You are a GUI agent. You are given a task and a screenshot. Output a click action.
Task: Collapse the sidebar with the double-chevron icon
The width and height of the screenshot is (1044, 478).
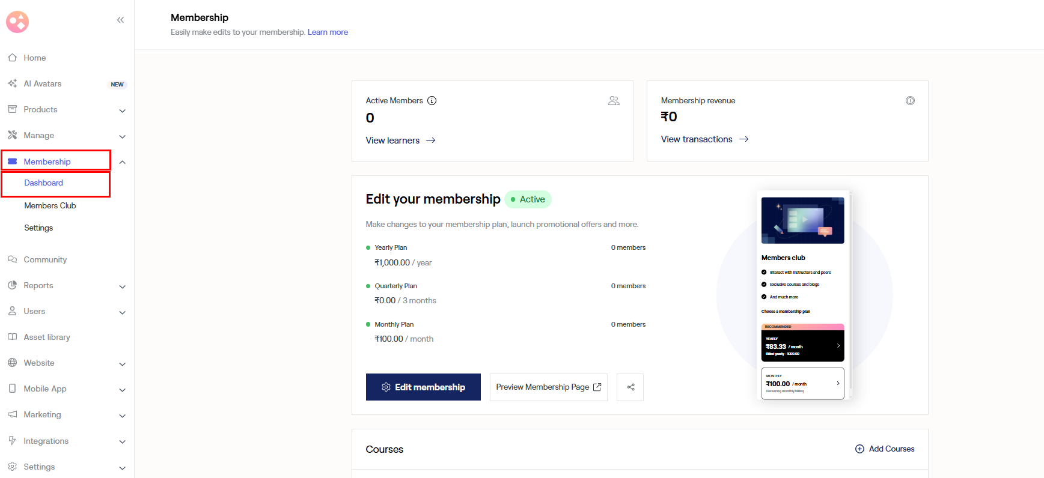pos(120,20)
